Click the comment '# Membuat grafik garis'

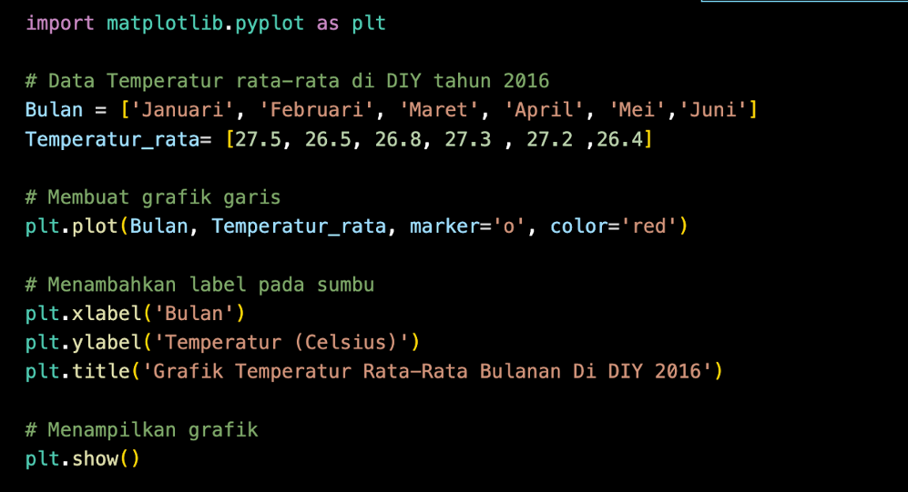153,197
